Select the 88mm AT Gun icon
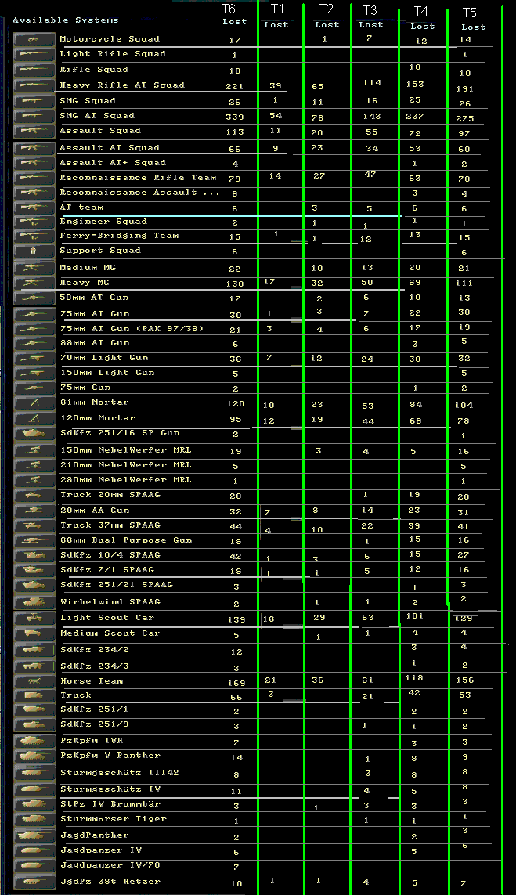 point(34,343)
